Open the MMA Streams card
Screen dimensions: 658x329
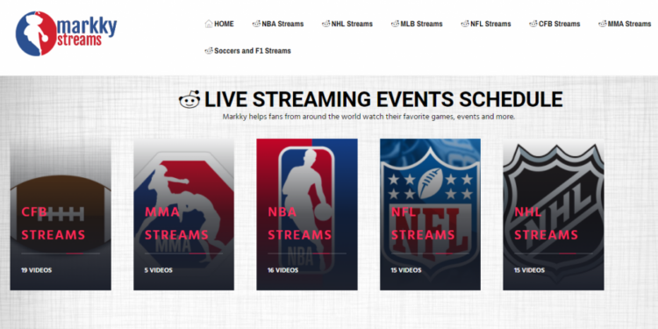(184, 214)
